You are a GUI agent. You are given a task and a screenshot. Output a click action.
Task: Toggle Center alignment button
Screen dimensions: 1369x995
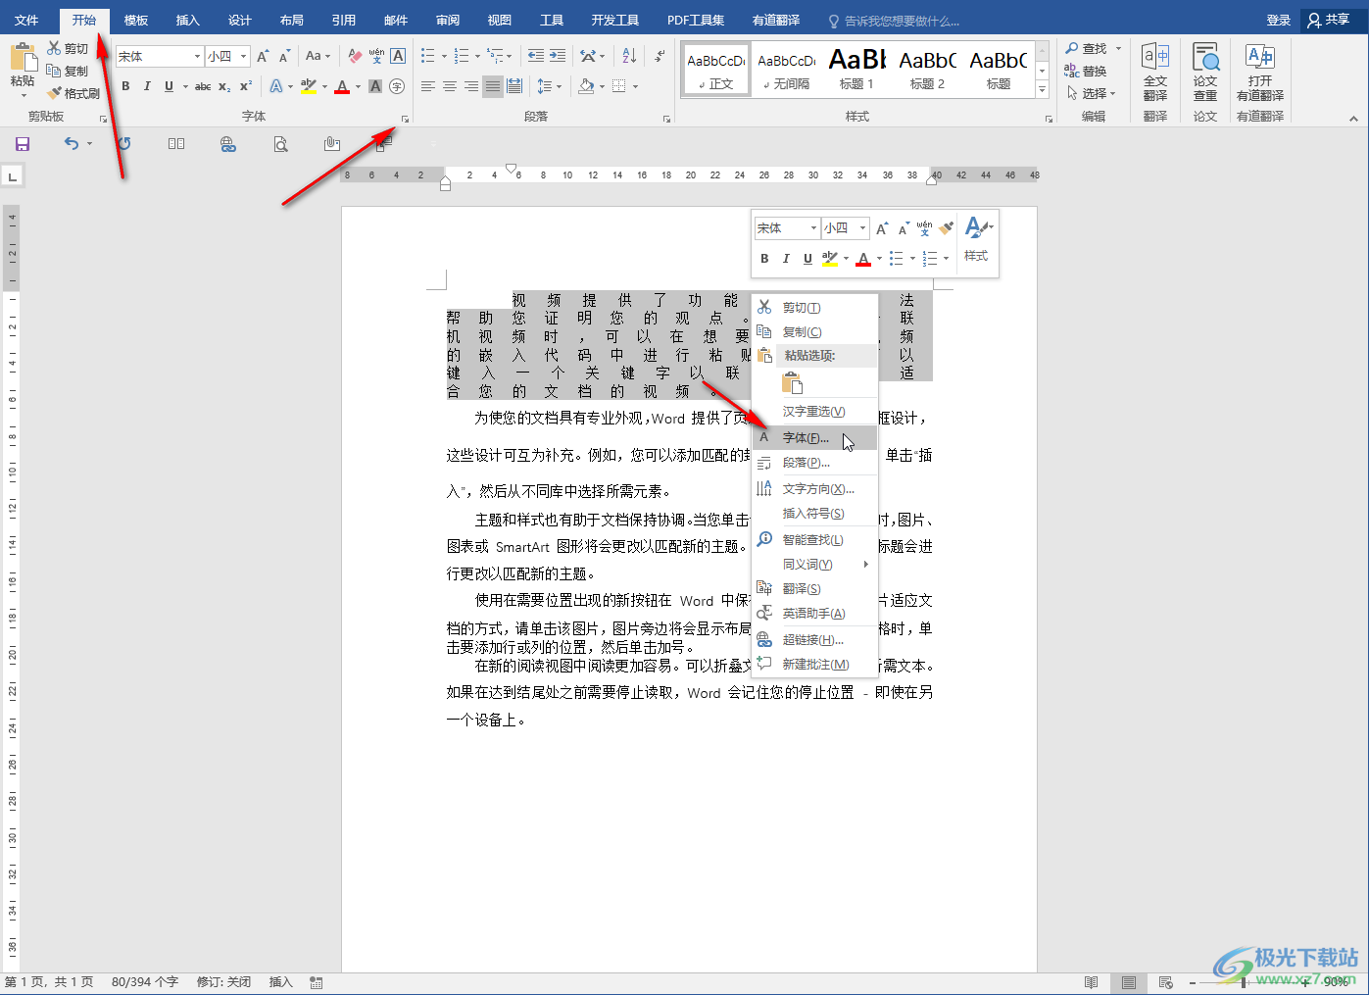point(450,86)
